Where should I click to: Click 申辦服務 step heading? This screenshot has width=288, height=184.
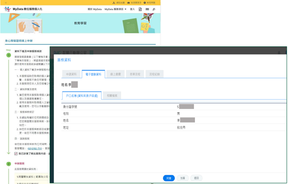19,164
